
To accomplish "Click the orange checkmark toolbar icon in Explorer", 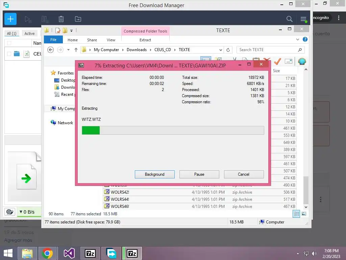I will 277,61.
